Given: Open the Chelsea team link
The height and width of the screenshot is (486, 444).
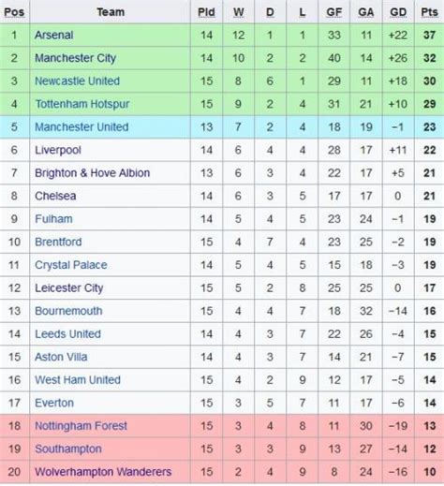Looking at the screenshot, I should point(55,196).
